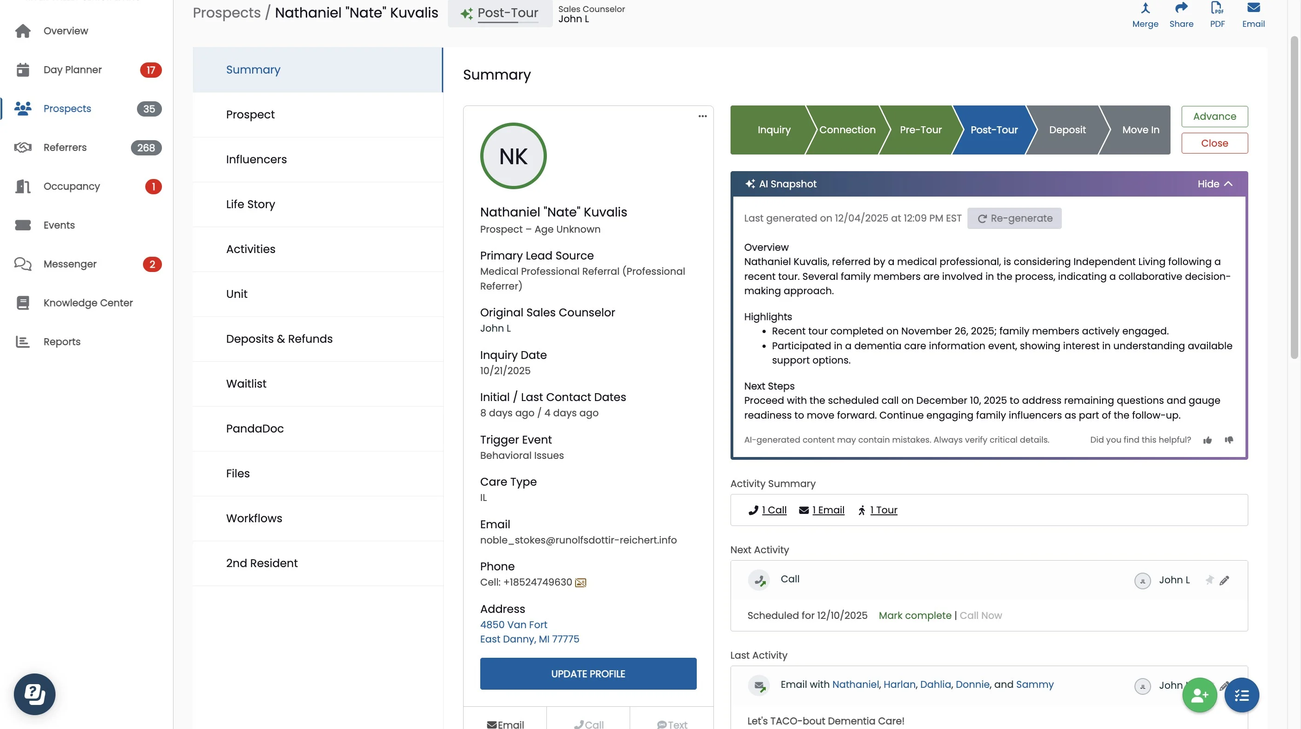The height and width of the screenshot is (729, 1301).
Task: Click the NK avatar circle
Action: click(x=513, y=156)
